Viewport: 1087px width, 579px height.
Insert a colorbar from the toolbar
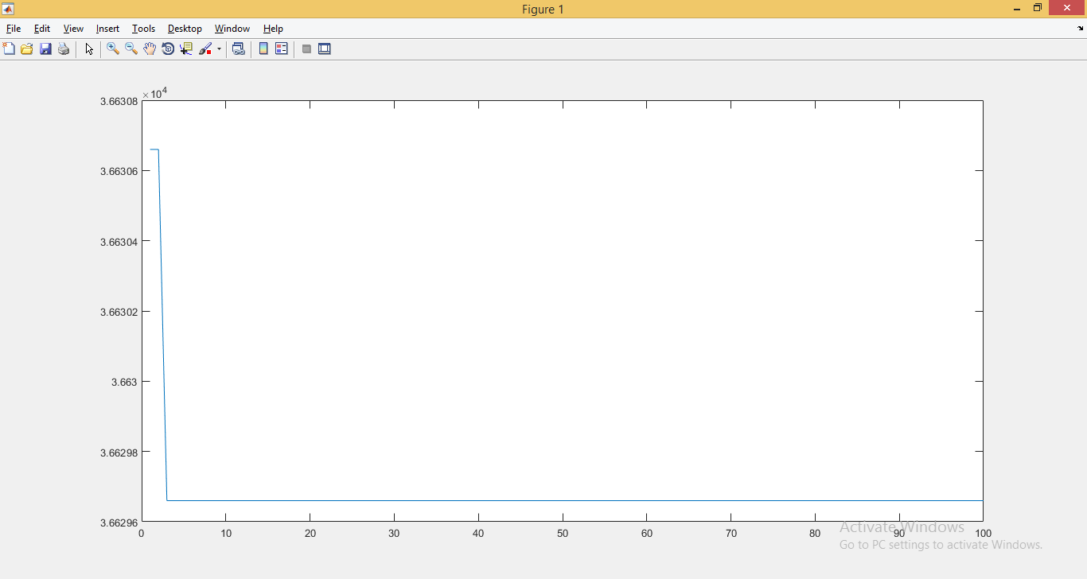click(x=263, y=49)
